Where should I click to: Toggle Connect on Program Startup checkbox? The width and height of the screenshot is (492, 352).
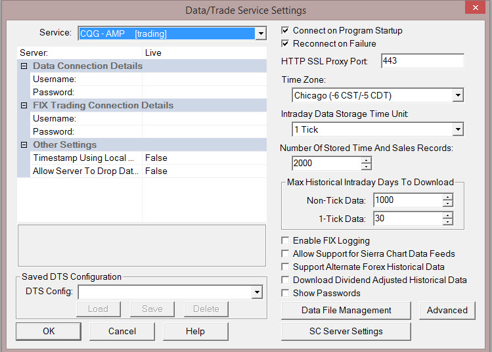pyautogui.click(x=285, y=31)
